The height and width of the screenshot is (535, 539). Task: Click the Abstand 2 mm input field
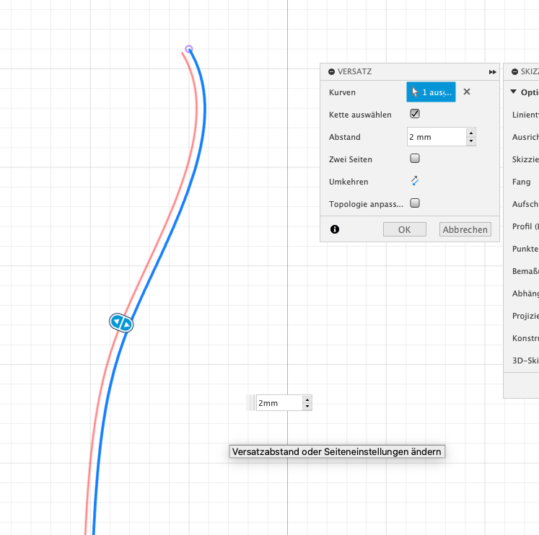point(436,136)
